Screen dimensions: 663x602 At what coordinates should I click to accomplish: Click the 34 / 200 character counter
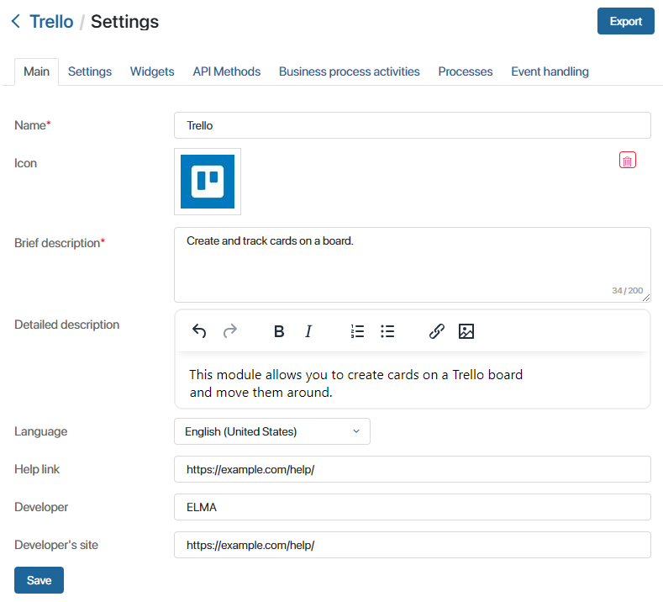[x=627, y=291]
